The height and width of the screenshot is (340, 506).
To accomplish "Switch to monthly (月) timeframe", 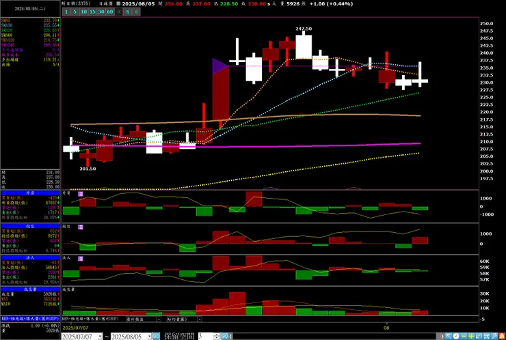I will (x=137, y=12).
